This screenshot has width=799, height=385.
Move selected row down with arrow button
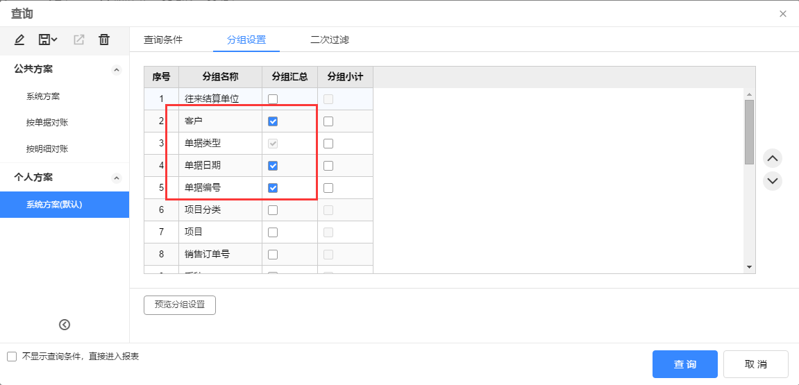click(x=773, y=181)
